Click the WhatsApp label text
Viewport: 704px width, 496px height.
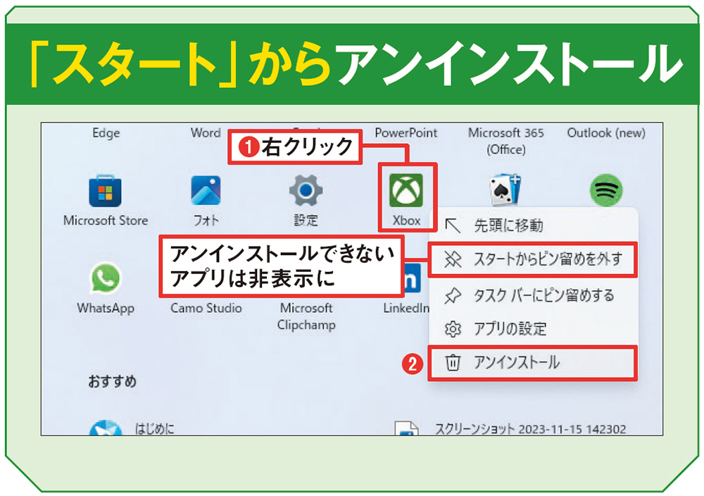[x=106, y=308]
